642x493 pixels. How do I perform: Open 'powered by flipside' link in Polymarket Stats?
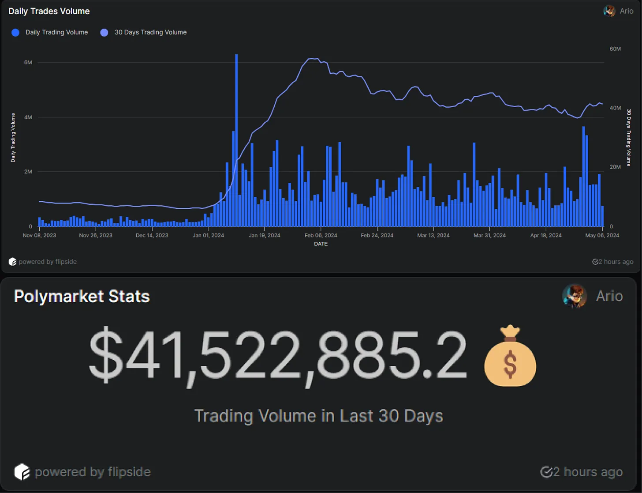coord(93,472)
